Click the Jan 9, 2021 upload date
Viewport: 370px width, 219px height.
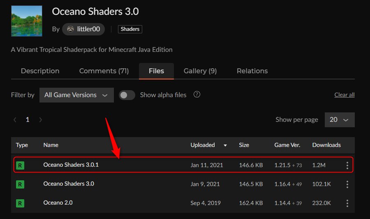point(205,184)
